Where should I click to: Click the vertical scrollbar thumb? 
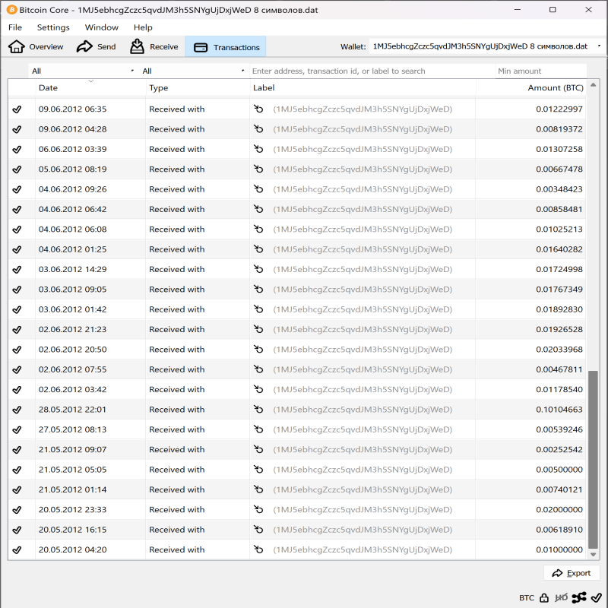[x=593, y=460]
